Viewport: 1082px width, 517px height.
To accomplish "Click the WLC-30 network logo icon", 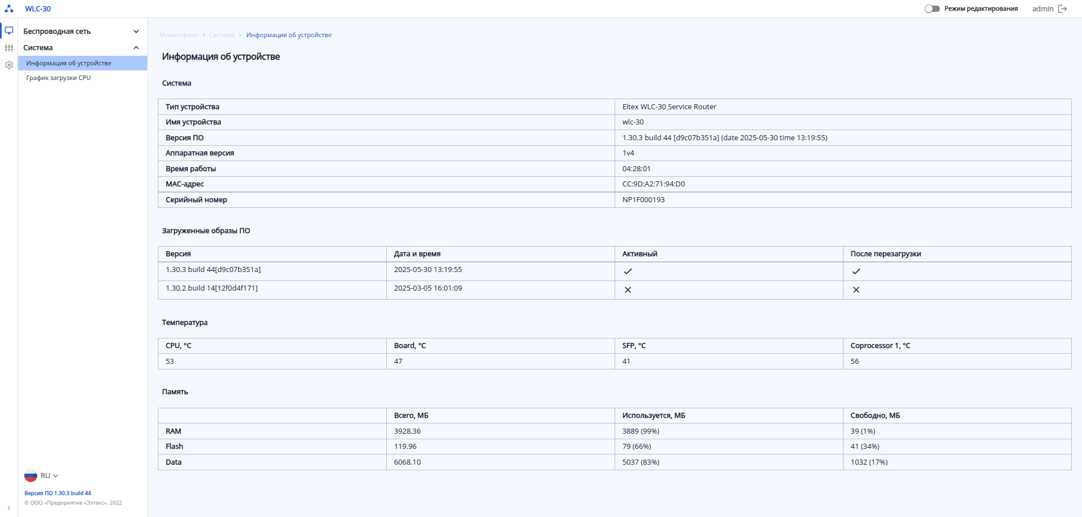I will [x=9, y=8].
